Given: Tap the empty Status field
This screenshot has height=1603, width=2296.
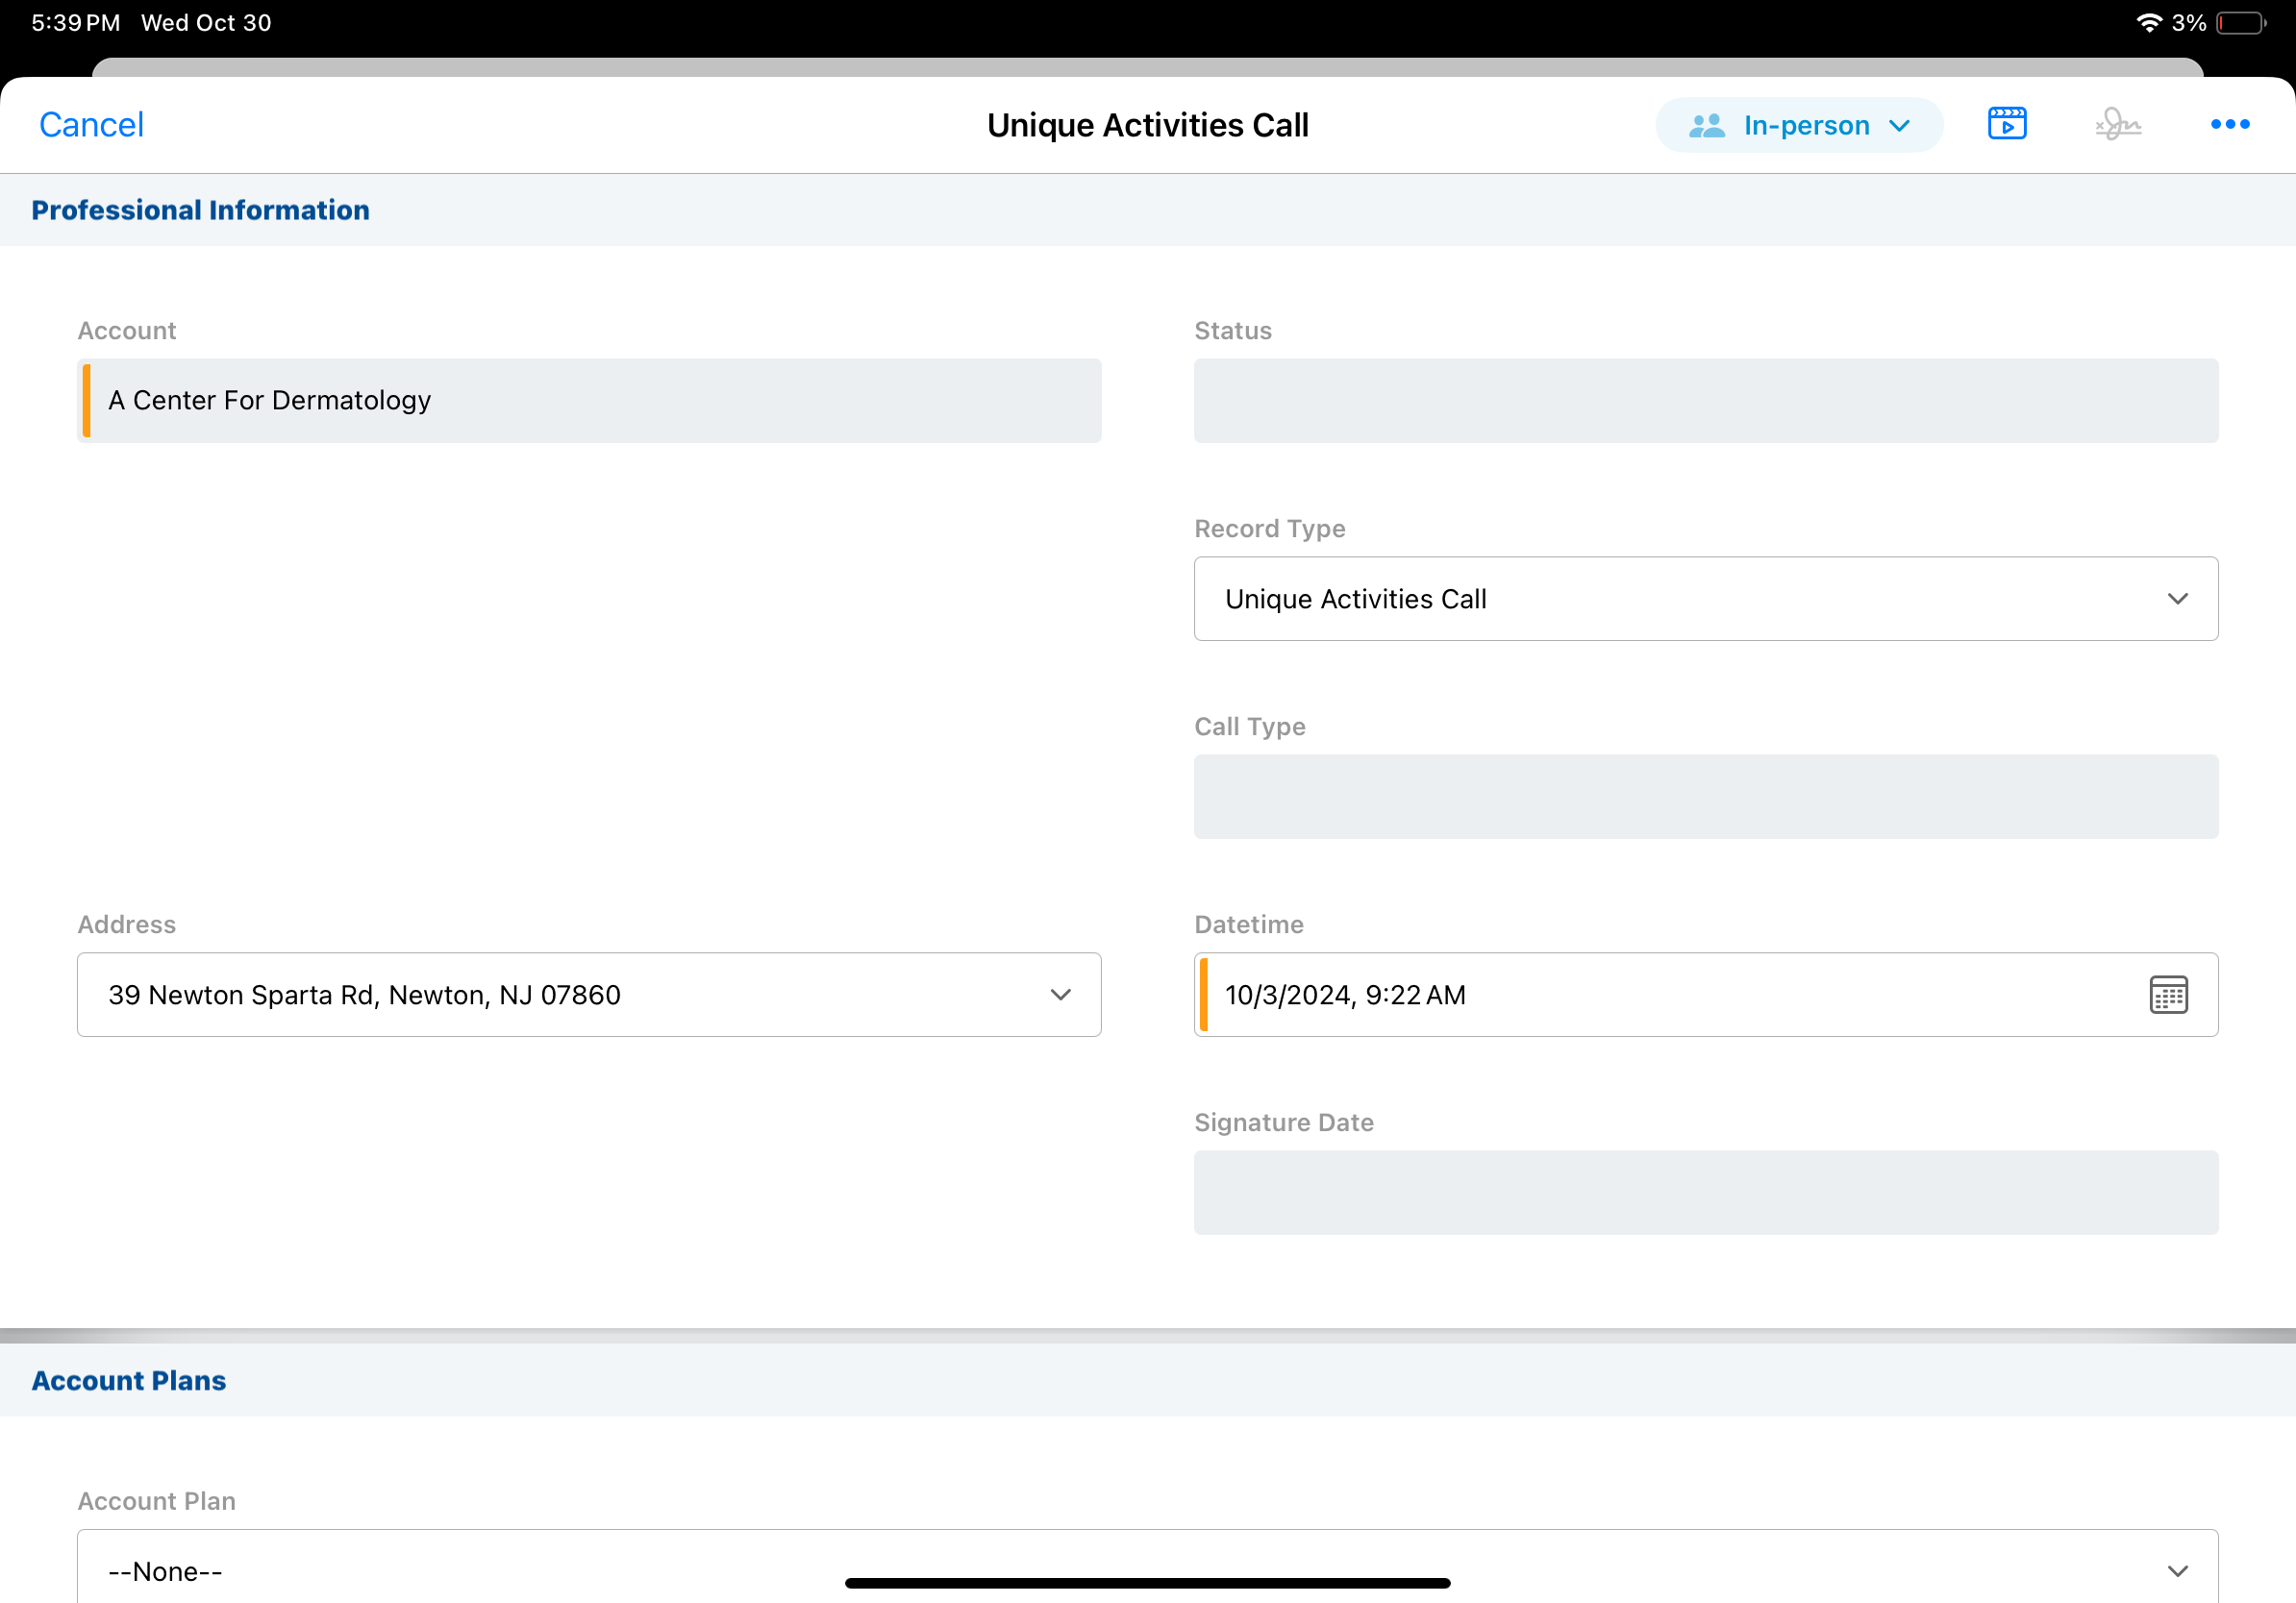Looking at the screenshot, I should (x=1705, y=401).
